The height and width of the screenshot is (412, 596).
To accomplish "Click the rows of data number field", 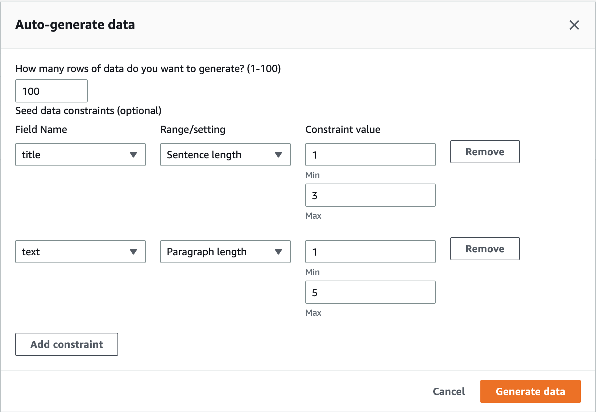I will (x=51, y=91).
